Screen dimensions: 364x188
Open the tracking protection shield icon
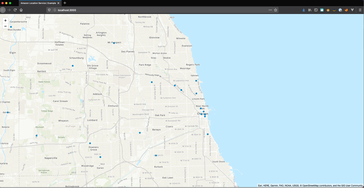tap(49, 10)
